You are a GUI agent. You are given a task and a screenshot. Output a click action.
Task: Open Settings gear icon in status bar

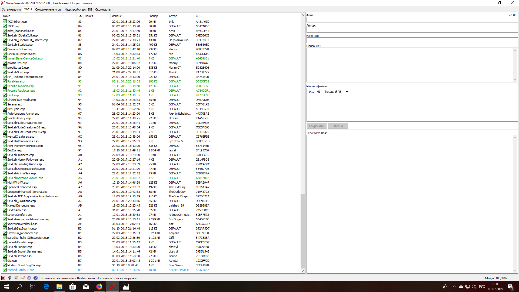(x=29, y=278)
